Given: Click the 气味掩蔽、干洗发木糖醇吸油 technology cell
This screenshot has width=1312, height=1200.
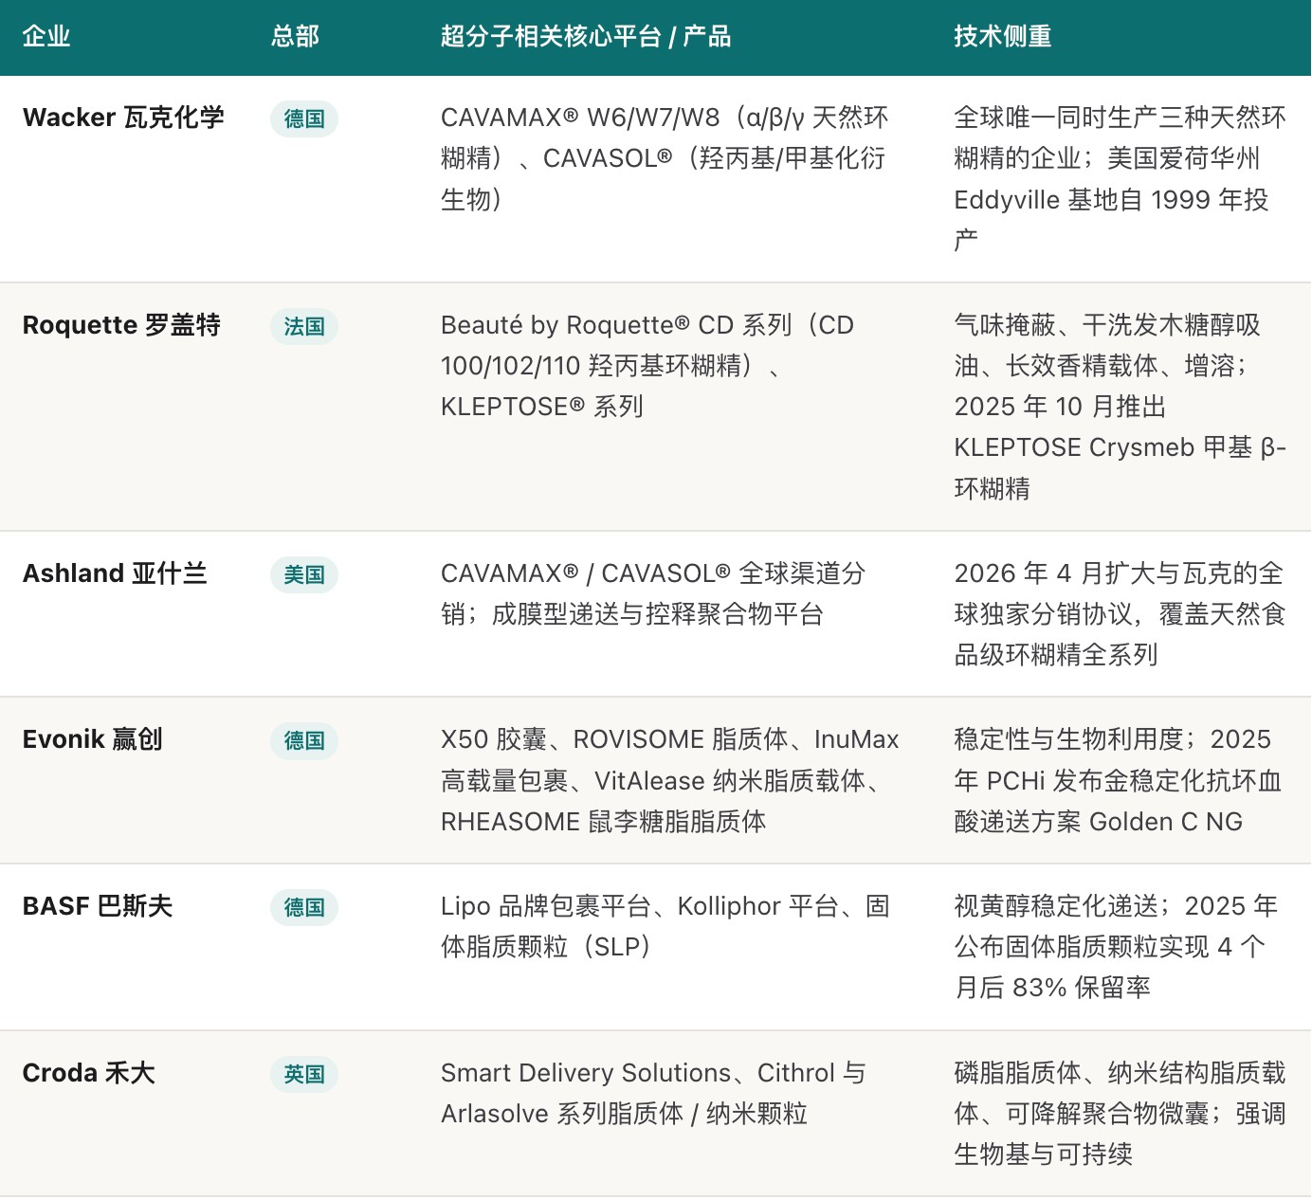Looking at the screenshot, I should click(1121, 407).
